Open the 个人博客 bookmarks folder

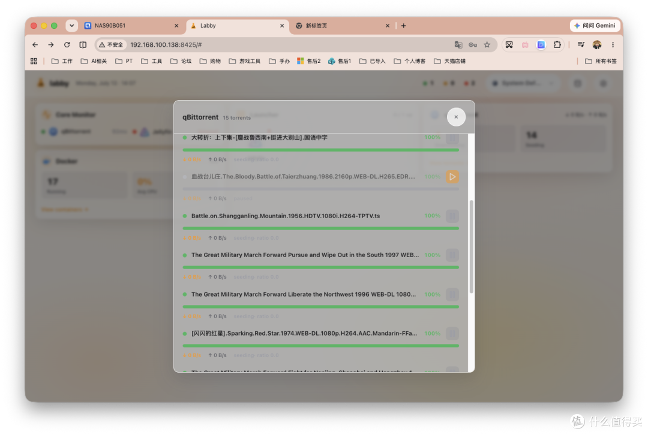(x=410, y=61)
